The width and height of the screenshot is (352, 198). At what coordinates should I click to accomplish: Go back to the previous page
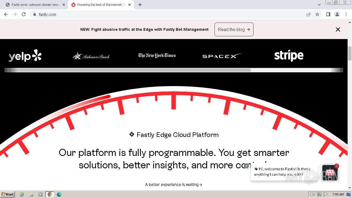[6, 14]
